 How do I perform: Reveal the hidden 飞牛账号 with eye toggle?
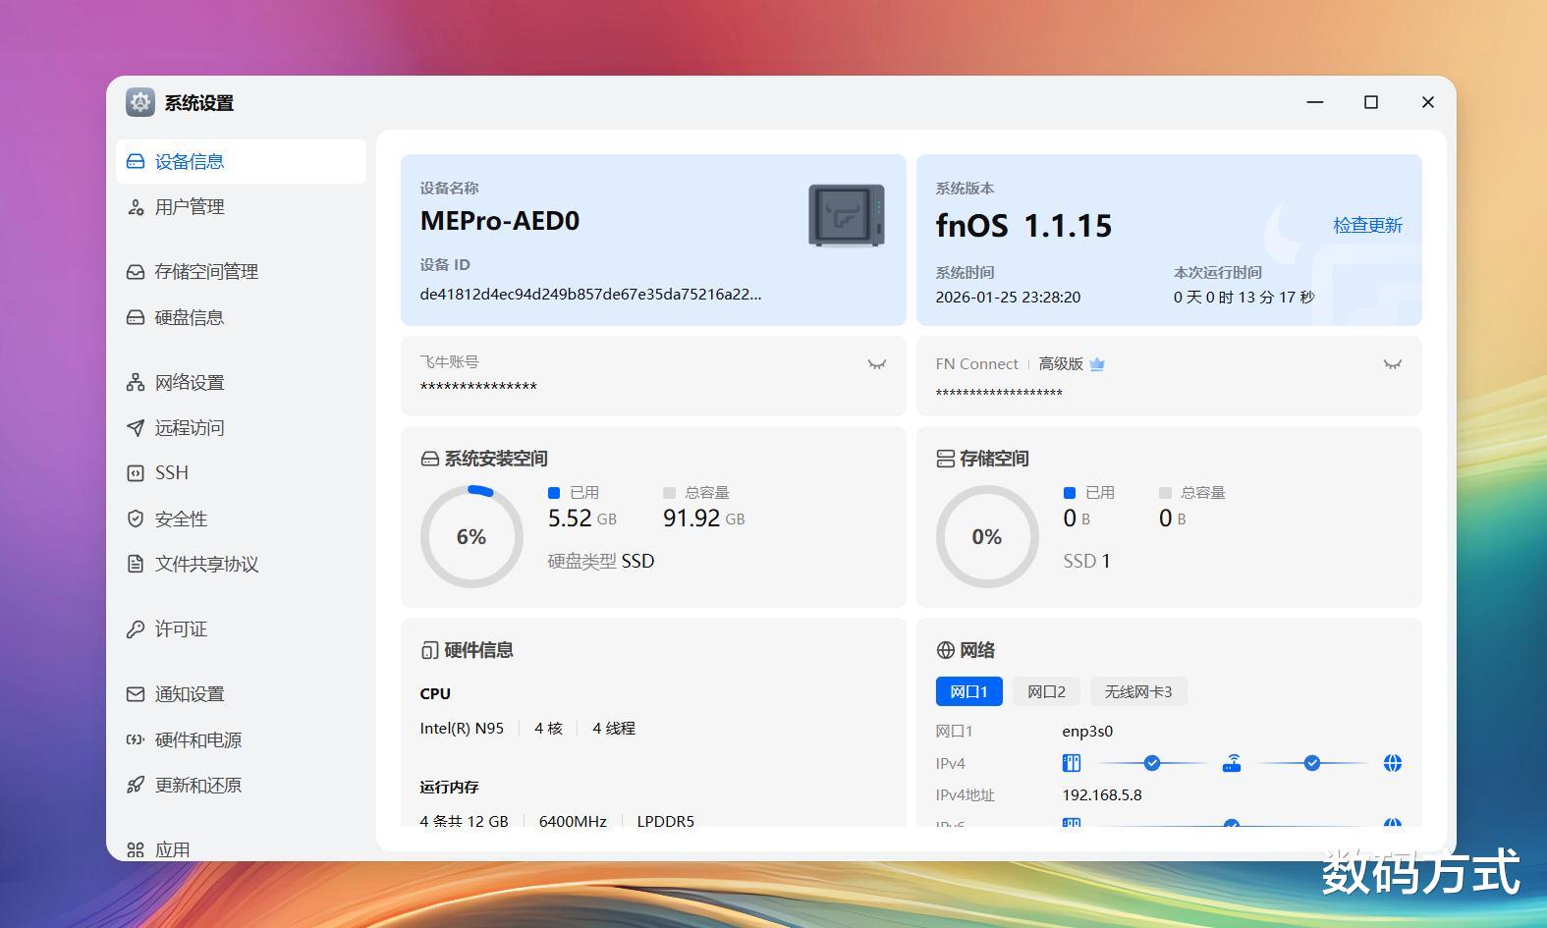[877, 364]
